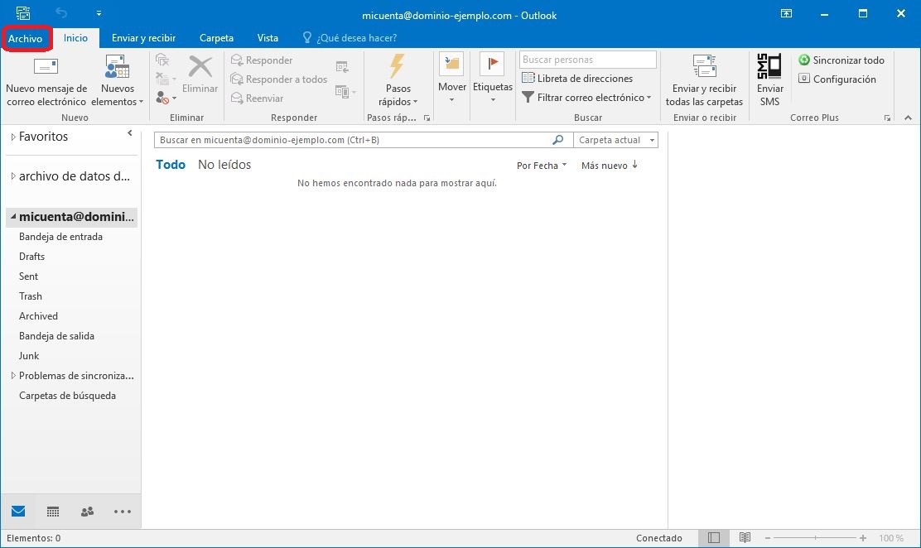This screenshot has width=921, height=548.
Task: Select the Sent folder
Action: click(x=28, y=276)
